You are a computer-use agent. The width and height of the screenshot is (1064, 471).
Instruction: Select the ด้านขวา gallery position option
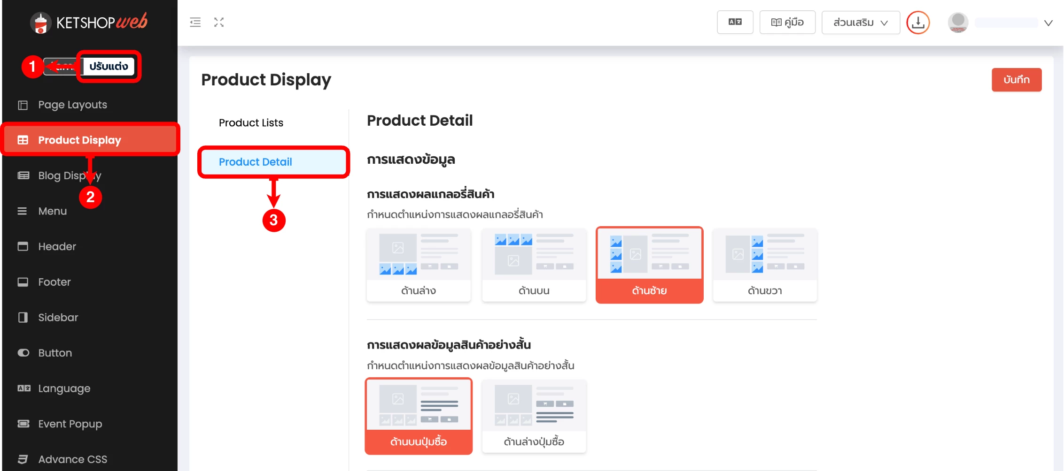[x=764, y=265]
